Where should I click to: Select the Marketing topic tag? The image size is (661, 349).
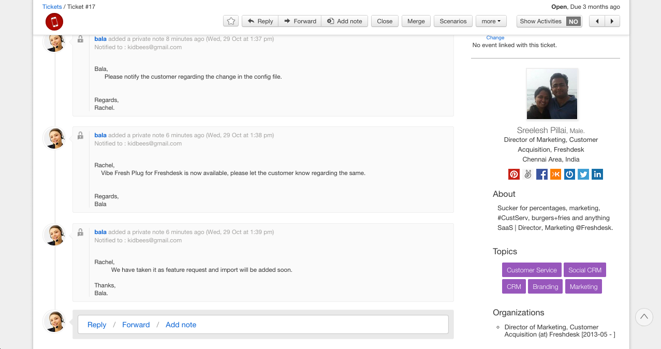pyautogui.click(x=583, y=286)
